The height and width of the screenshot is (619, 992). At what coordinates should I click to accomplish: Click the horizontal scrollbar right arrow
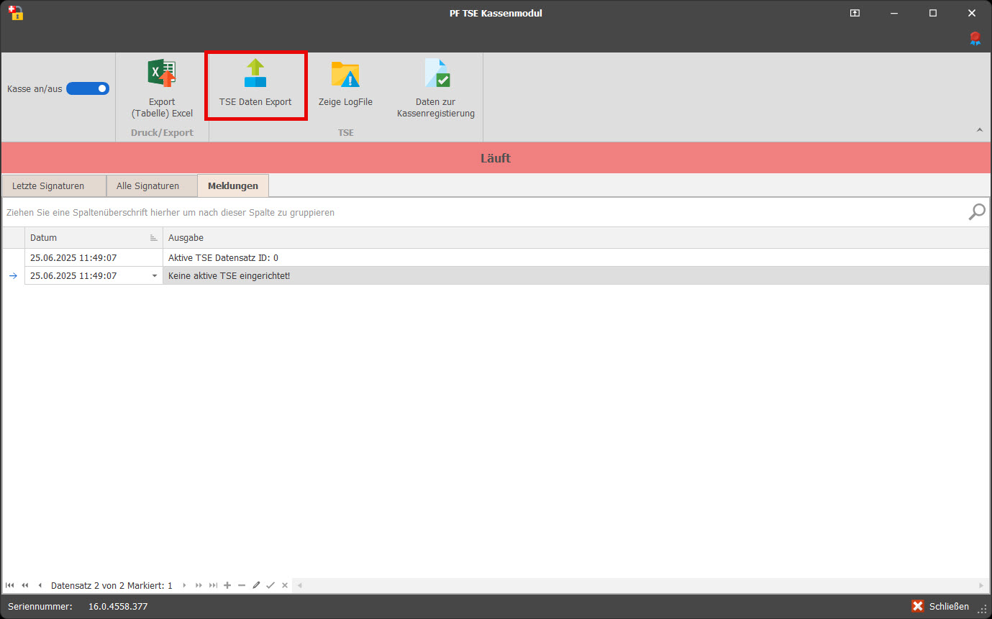click(981, 585)
